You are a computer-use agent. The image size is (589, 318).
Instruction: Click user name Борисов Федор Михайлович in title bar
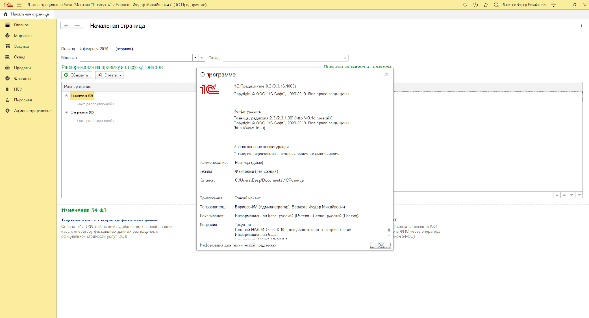(525, 5)
